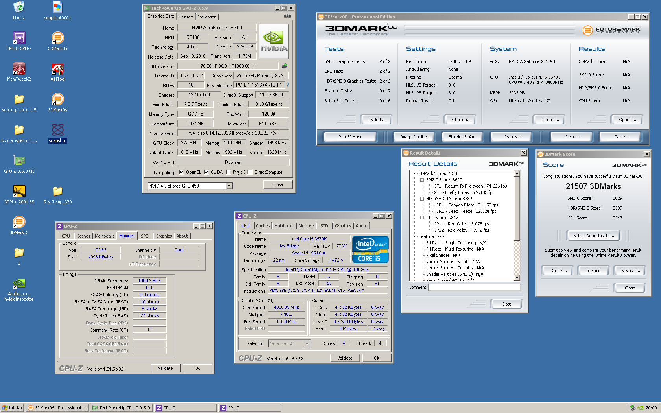
Task: Click the NVIDIA logo in GPU-Z
Action: tap(274, 42)
